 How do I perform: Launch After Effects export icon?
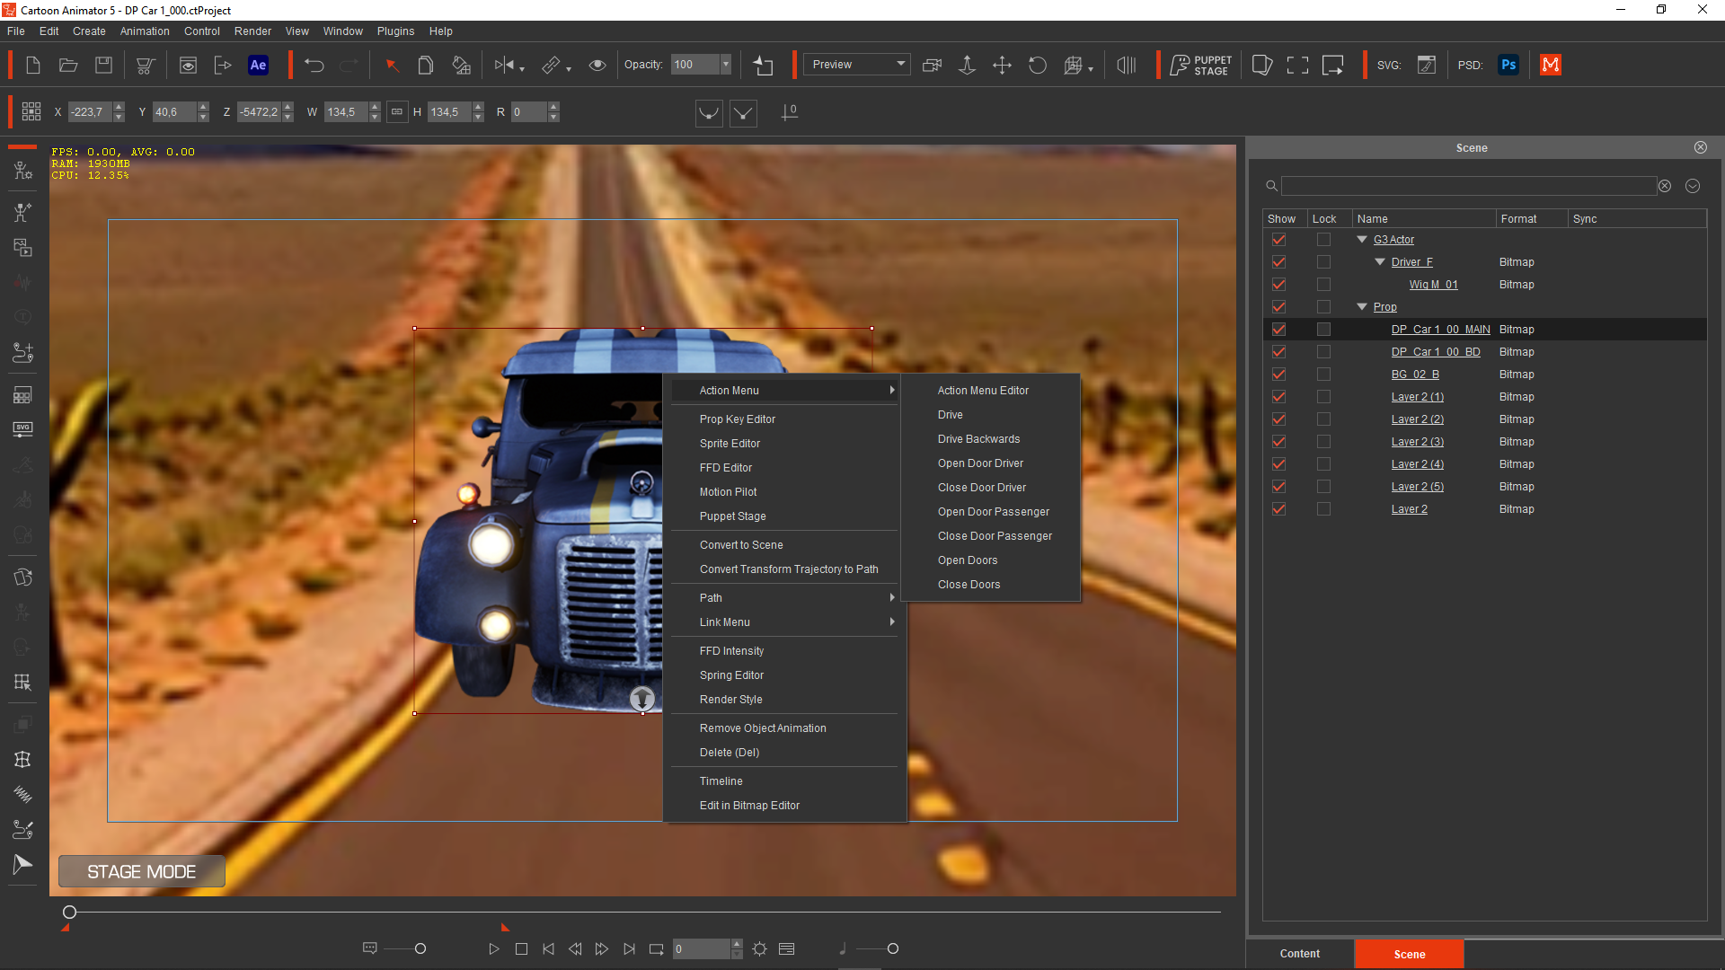(x=258, y=65)
